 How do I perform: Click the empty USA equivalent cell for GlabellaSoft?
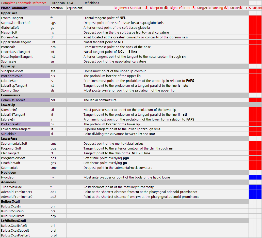(x=74, y=28)
